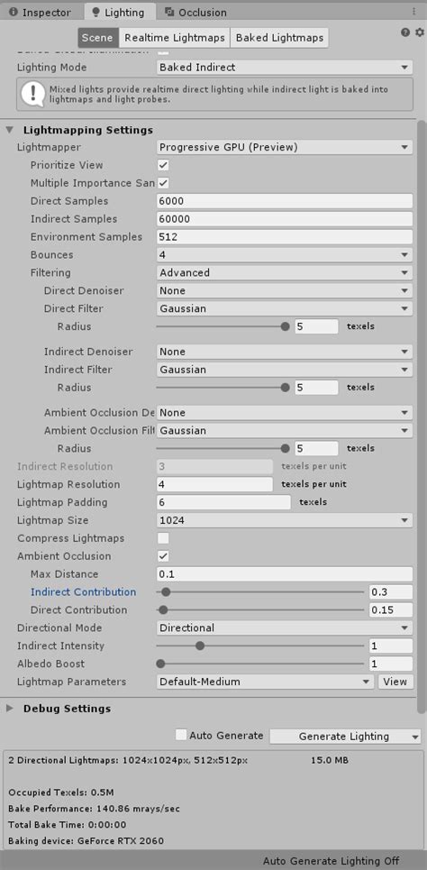
Task: Click the Albedo Boost slider
Action: coord(260,664)
